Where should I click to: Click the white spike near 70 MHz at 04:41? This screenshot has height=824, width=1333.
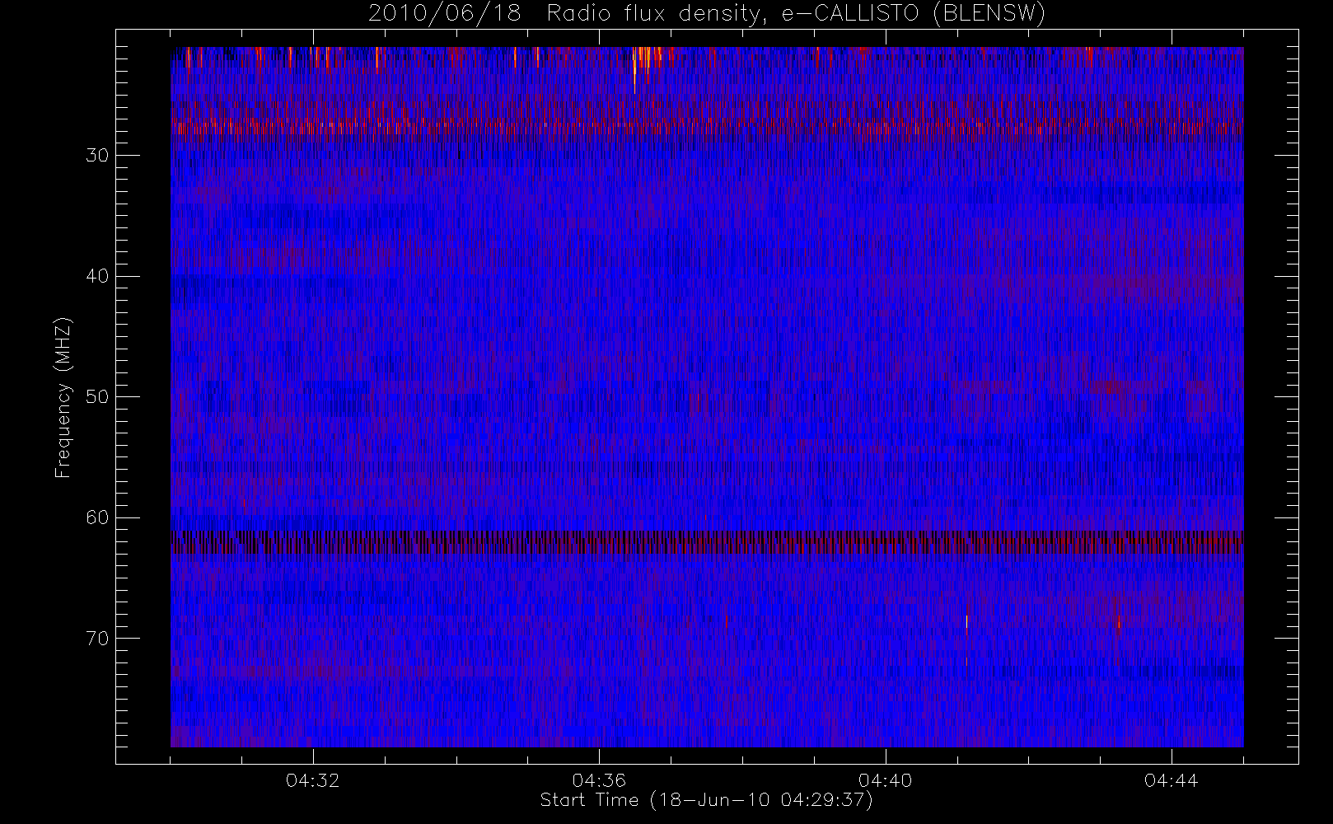[966, 621]
